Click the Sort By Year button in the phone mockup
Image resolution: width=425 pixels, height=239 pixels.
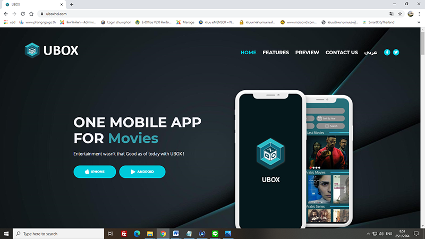tap(330, 118)
